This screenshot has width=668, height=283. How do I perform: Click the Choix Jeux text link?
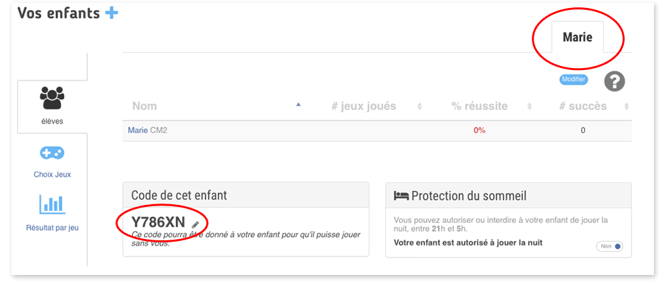[52, 174]
